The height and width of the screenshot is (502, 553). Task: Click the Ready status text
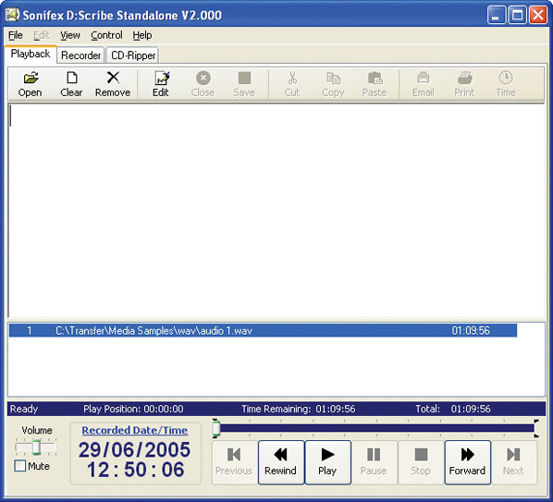24,409
